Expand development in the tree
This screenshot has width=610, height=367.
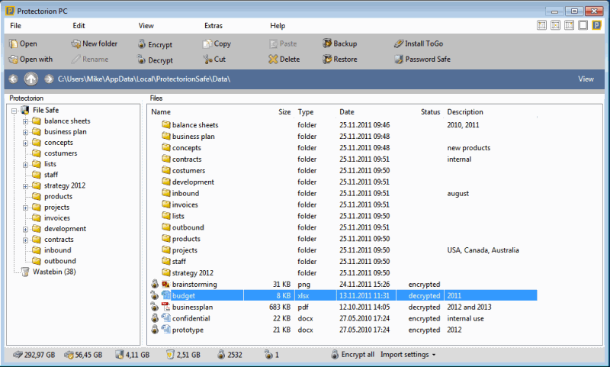[x=25, y=229]
